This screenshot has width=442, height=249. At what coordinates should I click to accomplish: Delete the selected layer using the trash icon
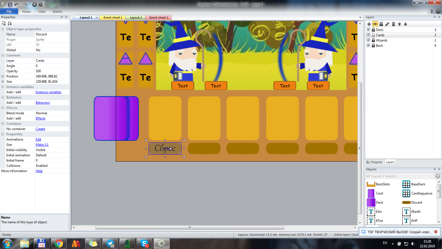tap(393, 24)
